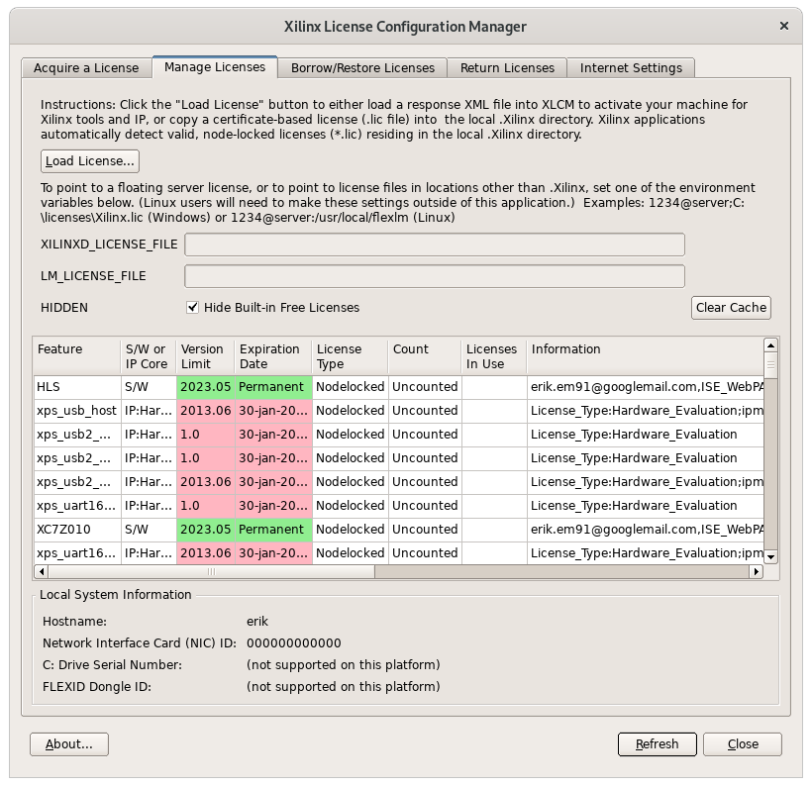
Task: Sort by Expiration Date column header
Action: [273, 356]
